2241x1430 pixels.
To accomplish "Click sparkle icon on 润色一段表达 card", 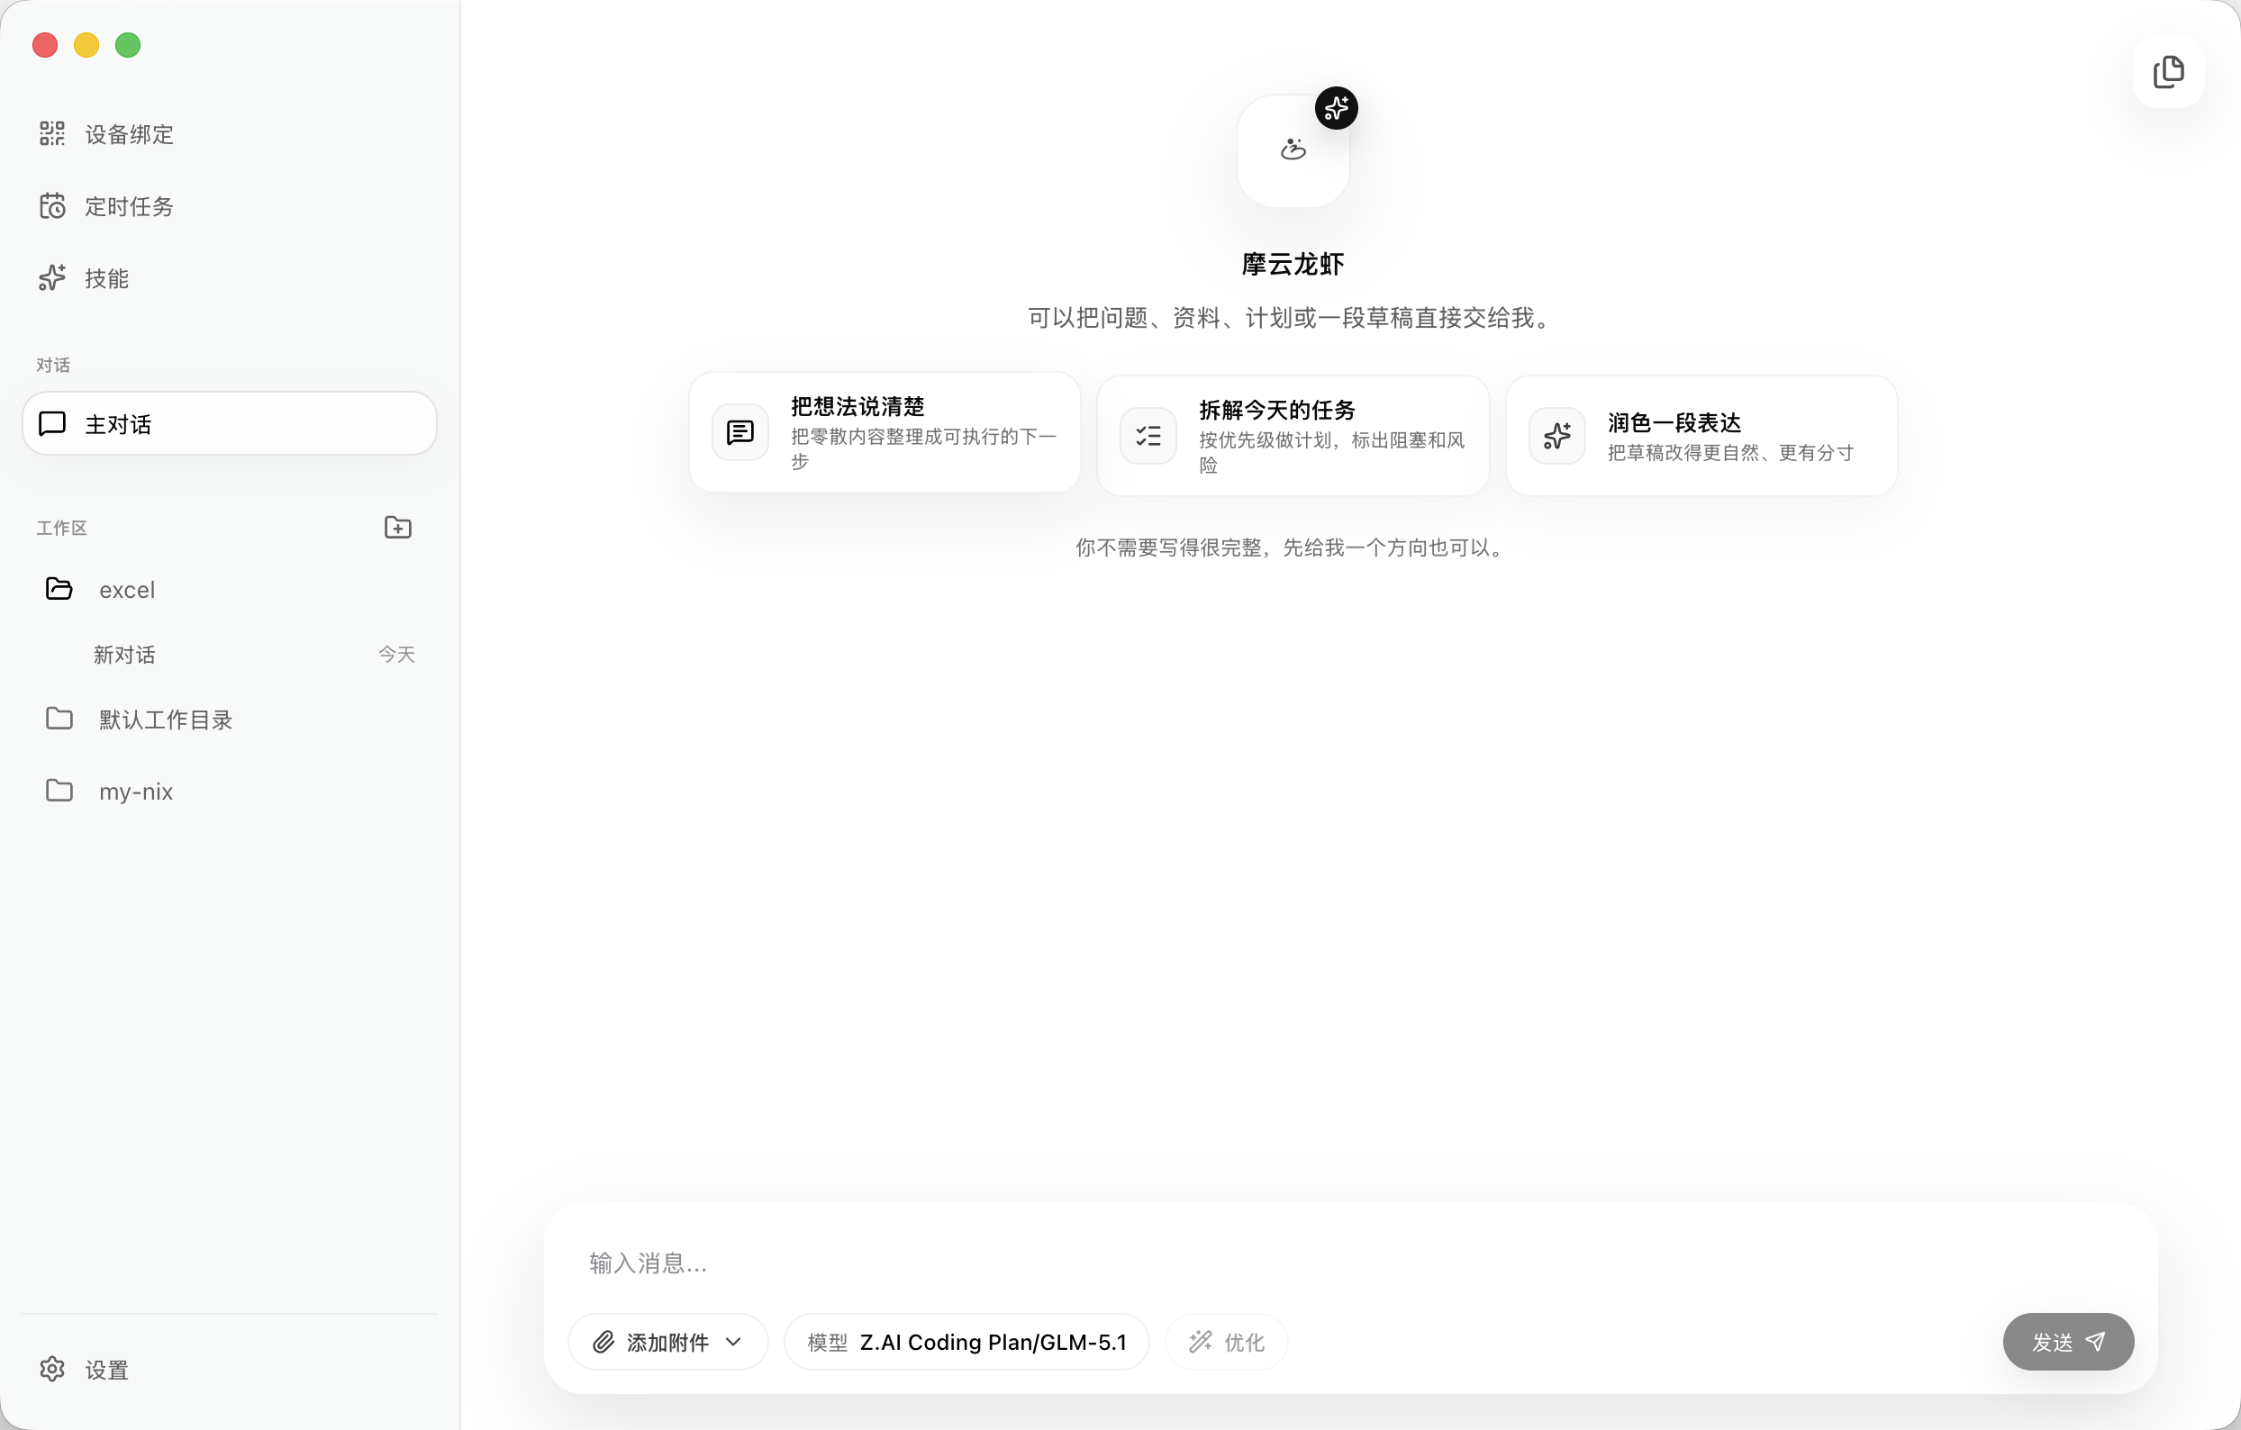I will tap(1557, 436).
